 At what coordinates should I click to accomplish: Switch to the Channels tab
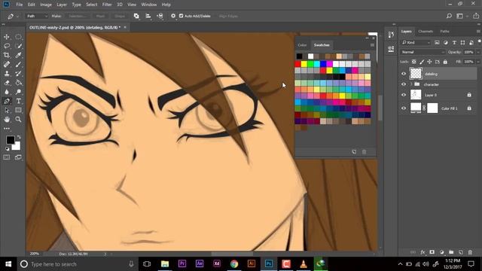pos(426,32)
